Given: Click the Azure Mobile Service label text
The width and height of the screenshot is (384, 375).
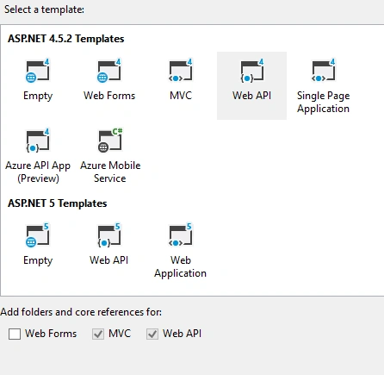Looking at the screenshot, I should [x=110, y=172].
